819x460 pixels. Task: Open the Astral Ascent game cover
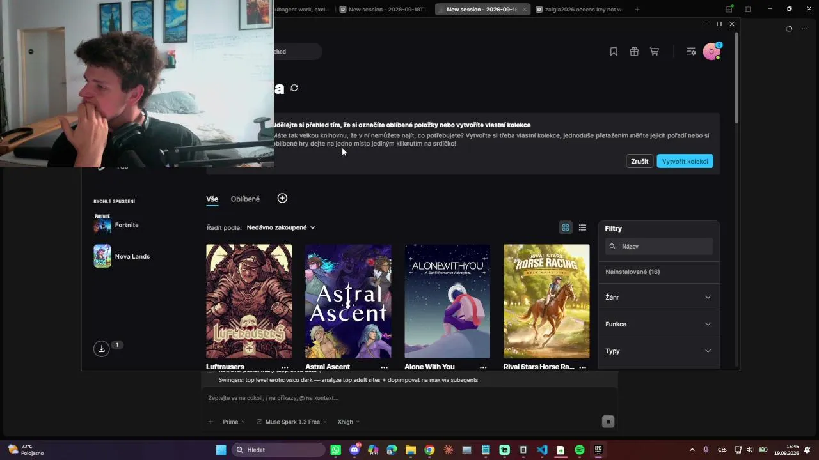point(348,301)
